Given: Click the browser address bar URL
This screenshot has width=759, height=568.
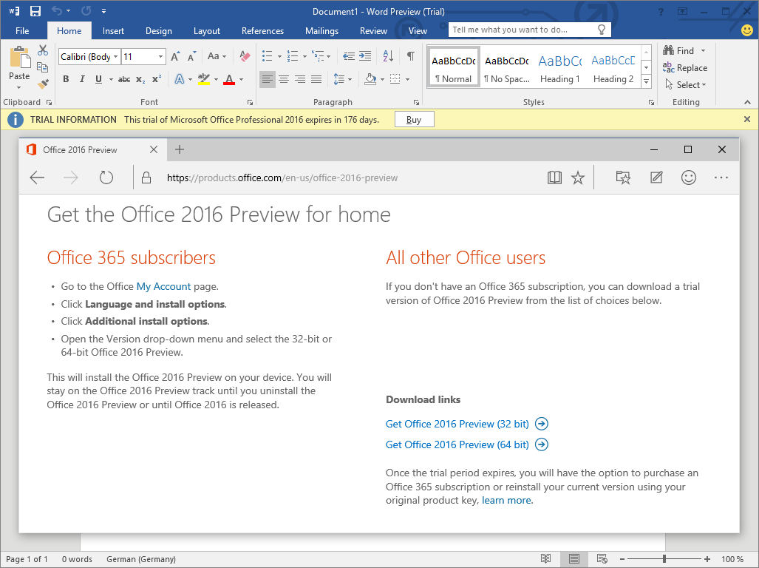Looking at the screenshot, I should coord(282,177).
